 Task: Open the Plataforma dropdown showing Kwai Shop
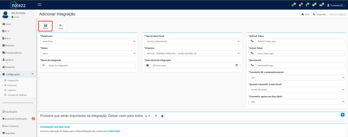pyautogui.click(x=87, y=41)
